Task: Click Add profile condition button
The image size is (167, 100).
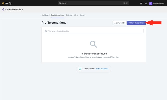Action: click(x=136, y=23)
